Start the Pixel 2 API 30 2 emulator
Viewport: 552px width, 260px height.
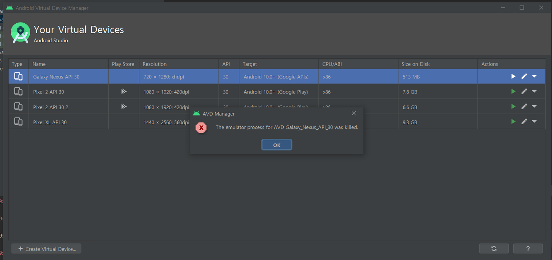513,107
